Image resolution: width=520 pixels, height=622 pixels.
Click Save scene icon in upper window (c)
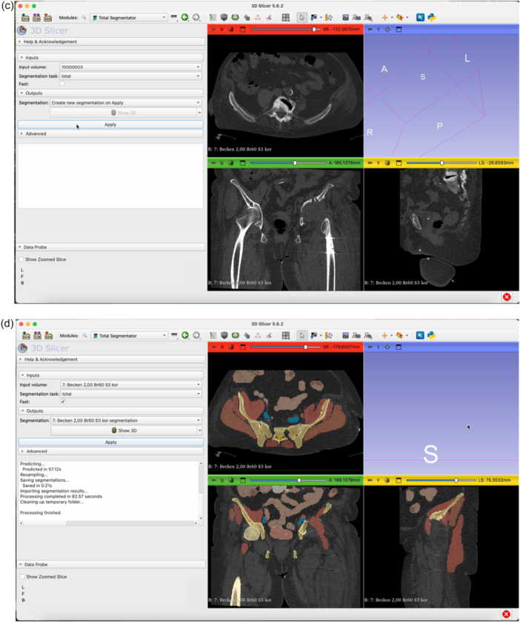[47, 18]
